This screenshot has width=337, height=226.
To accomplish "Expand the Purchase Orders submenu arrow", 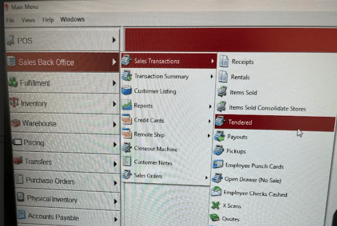I will click(115, 183).
